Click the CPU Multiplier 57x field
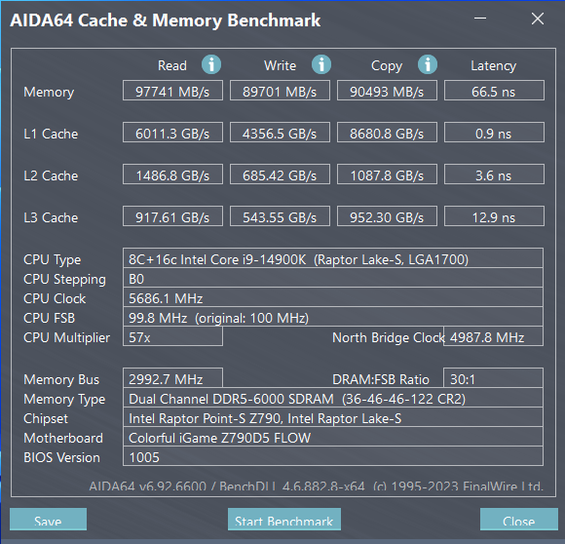This screenshot has height=544, width=565. (172, 336)
